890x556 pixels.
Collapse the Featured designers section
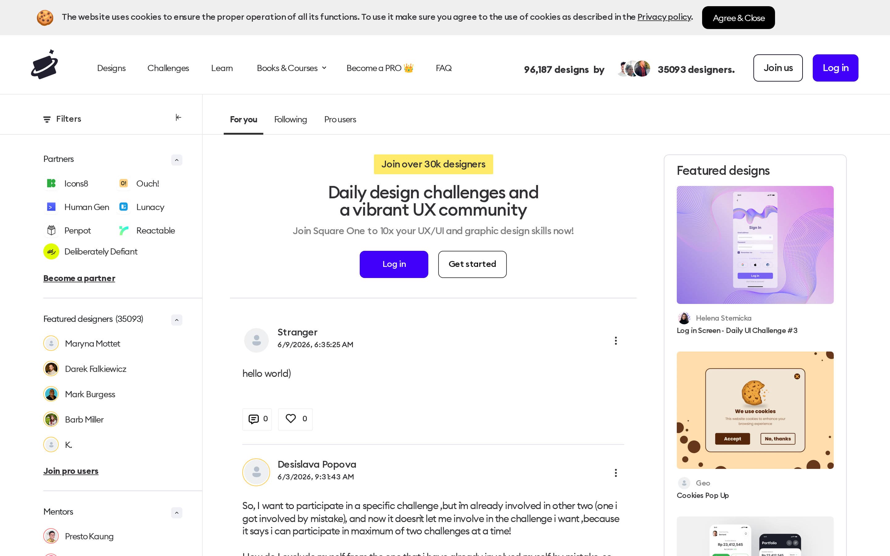click(x=176, y=320)
